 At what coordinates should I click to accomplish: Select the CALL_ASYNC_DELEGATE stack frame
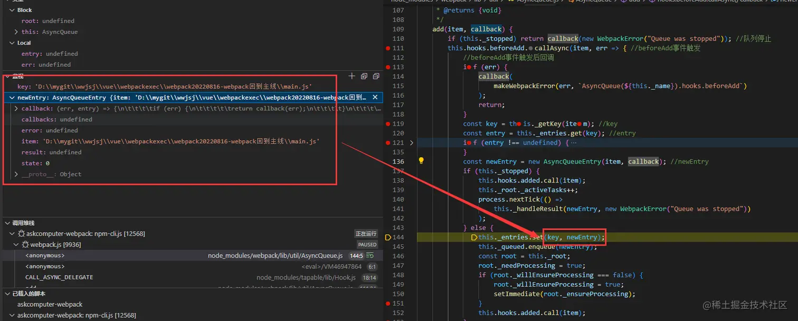(192, 277)
